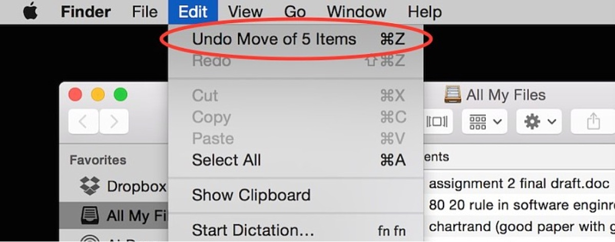Image resolution: width=615 pixels, height=242 pixels.
Task: Select the All My Files sidebar icon
Action: point(90,216)
